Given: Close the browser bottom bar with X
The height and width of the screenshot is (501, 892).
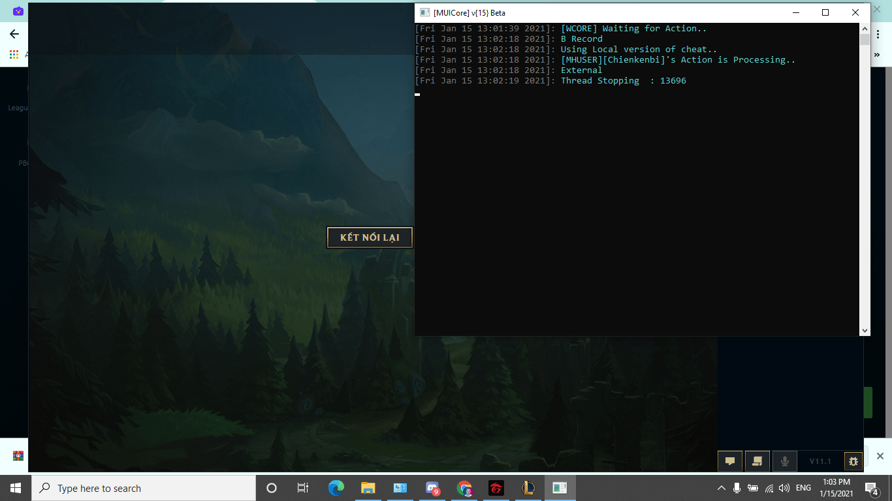Looking at the screenshot, I should click(x=880, y=456).
